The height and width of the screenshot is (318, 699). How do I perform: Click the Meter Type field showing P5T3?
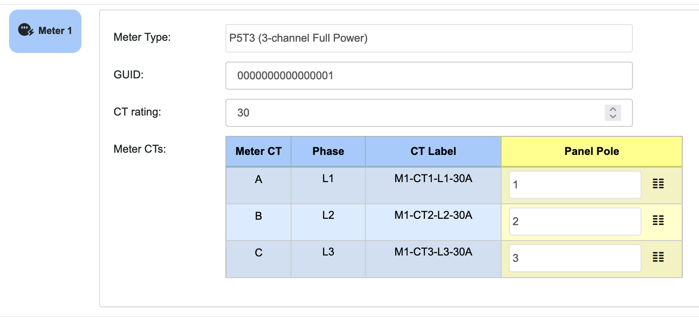(x=428, y=39)
